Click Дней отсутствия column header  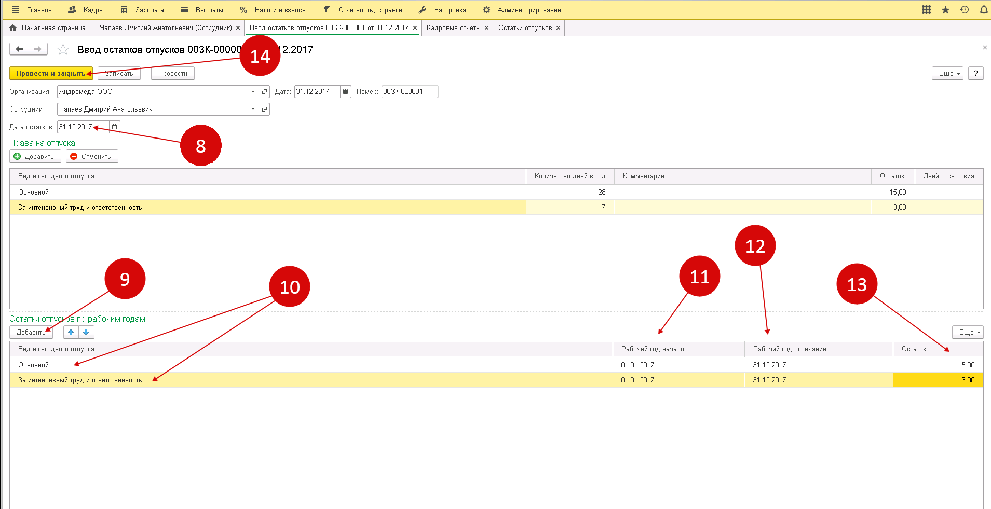(x=948, y=176)
